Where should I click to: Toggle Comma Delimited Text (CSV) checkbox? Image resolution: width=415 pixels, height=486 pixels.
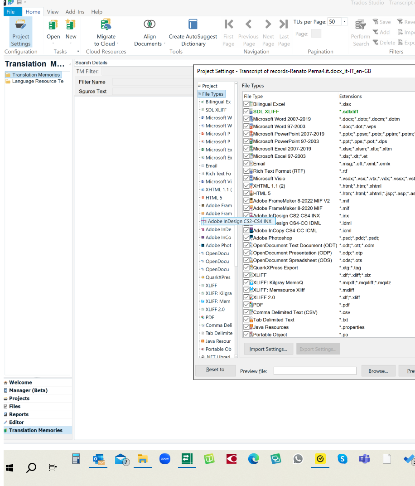pos(246,312)
